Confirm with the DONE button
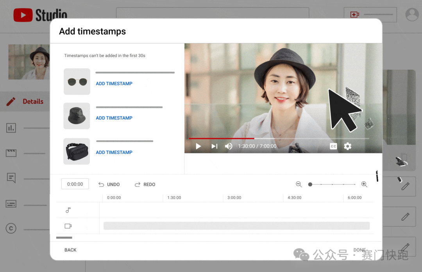This screenshot has height=272, width=422. tap(359, 250)
